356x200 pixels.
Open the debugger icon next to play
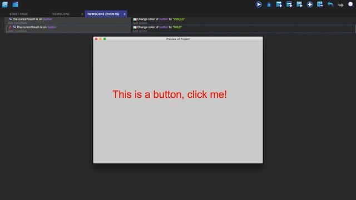pyautogui.click(x=269, y=5)
